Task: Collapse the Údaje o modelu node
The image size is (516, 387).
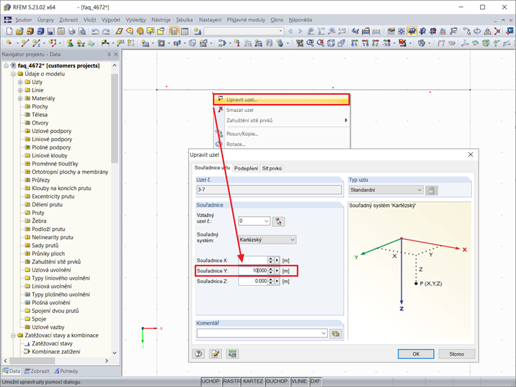Action: point(13,74)
